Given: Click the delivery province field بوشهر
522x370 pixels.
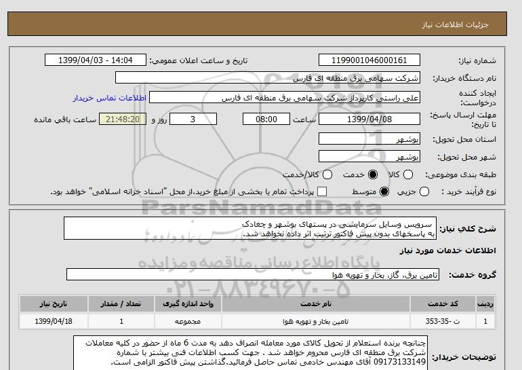Looking at the screenshot, I should pyautogui.click(x=369, y=138).
